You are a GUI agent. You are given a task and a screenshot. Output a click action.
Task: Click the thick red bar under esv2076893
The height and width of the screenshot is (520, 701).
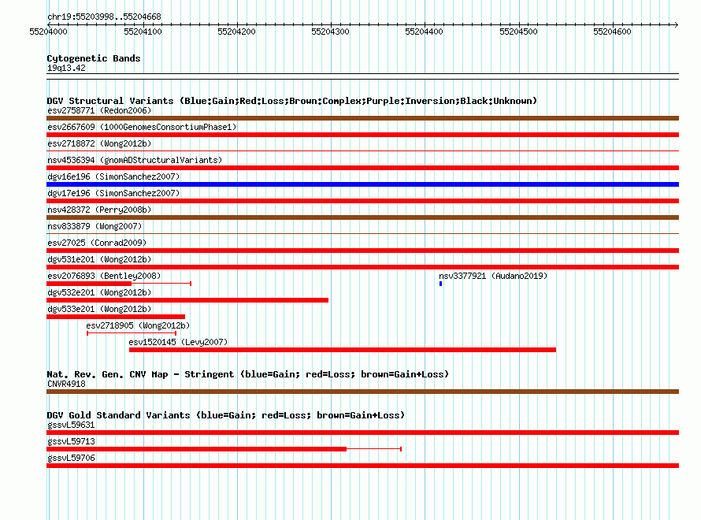click(89, 284)
